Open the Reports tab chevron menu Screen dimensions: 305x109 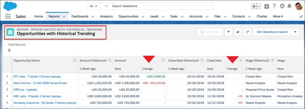64,17
